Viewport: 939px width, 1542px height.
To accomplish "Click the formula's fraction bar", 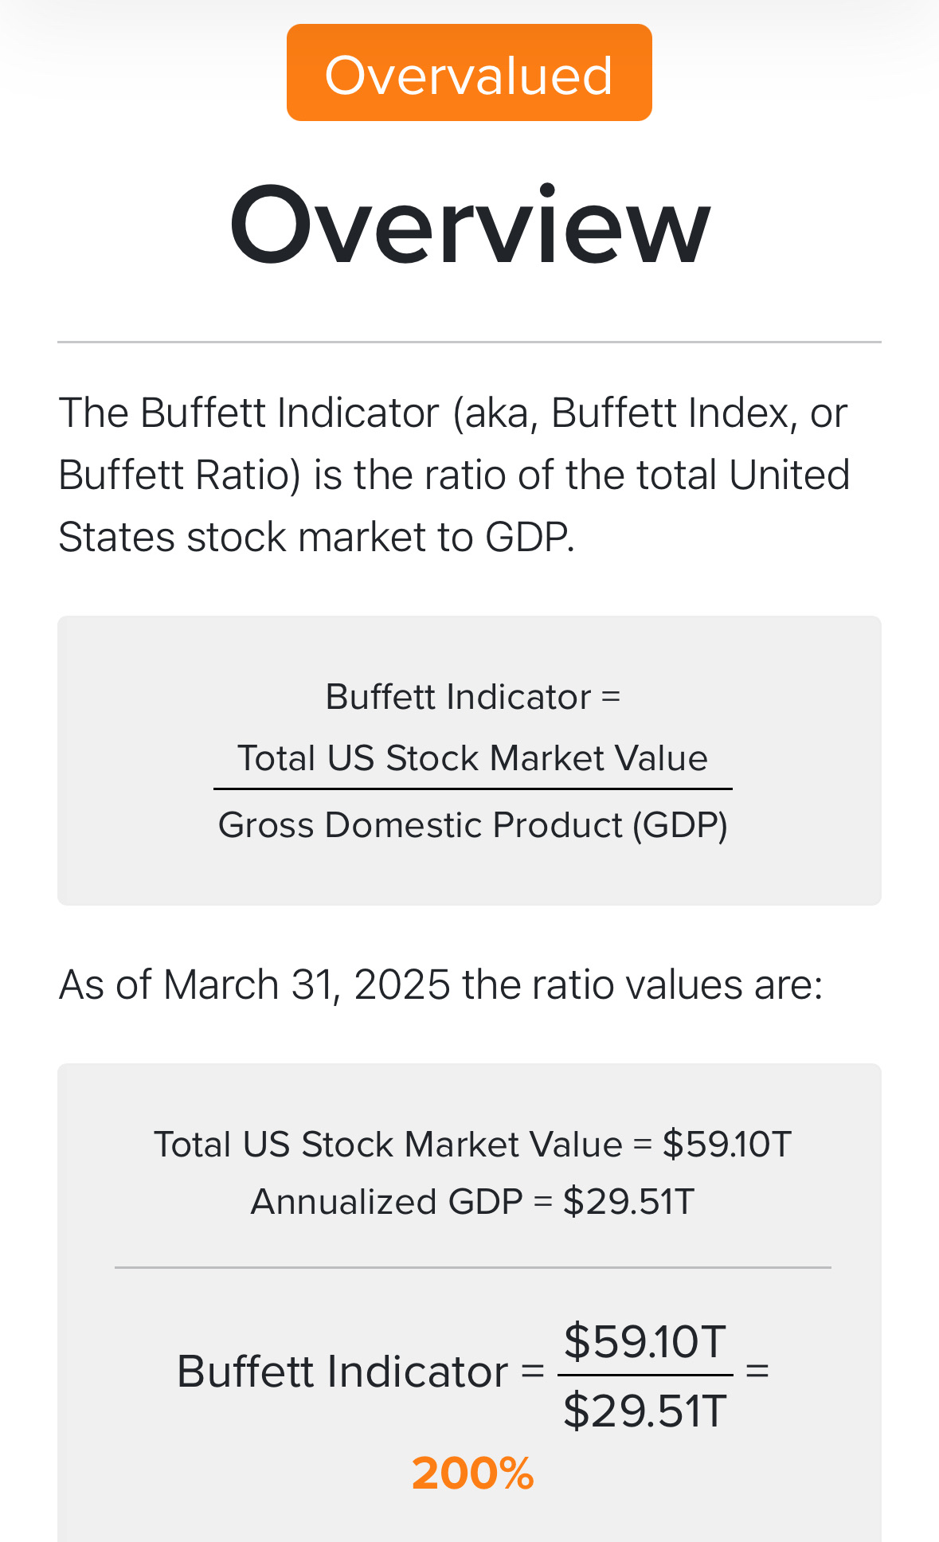I will [x=472, y=789].
